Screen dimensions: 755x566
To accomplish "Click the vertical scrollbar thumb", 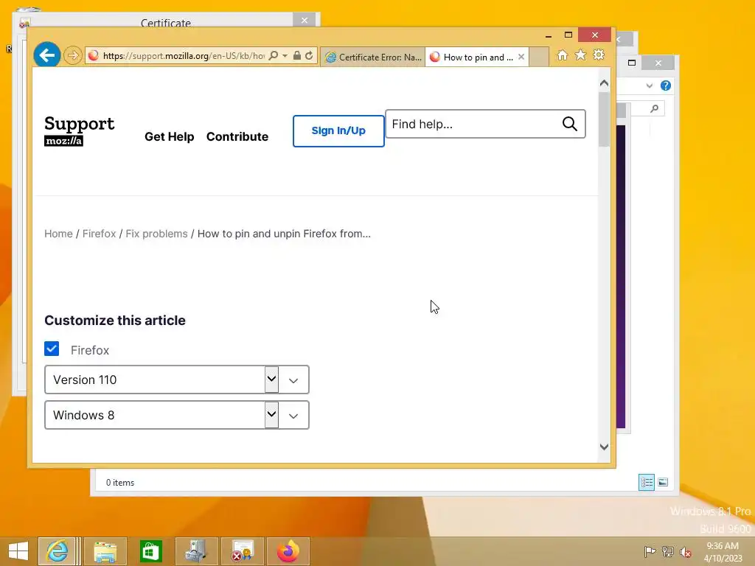I will [605, 119].
